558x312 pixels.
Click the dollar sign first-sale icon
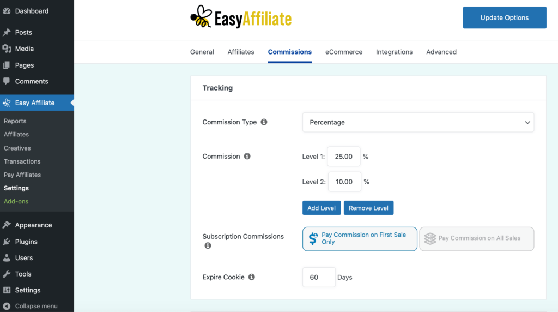[313, 238]
